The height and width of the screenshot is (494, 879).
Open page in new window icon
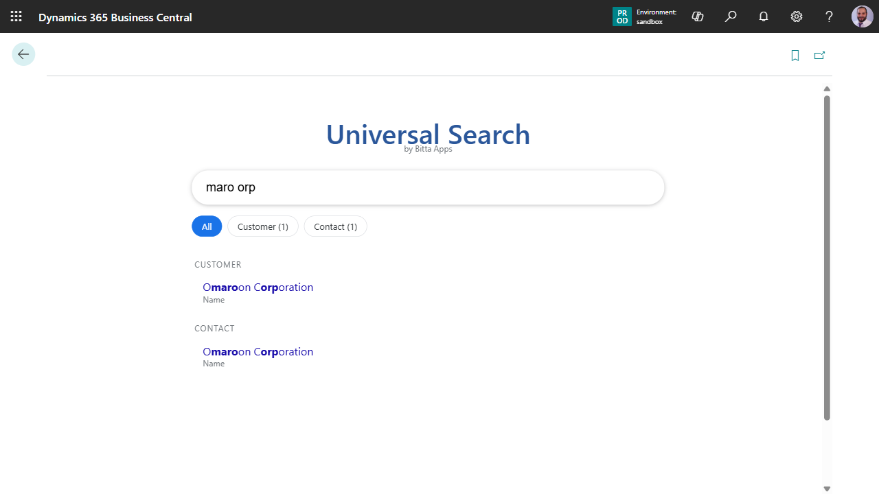click(x=819, y=56)
